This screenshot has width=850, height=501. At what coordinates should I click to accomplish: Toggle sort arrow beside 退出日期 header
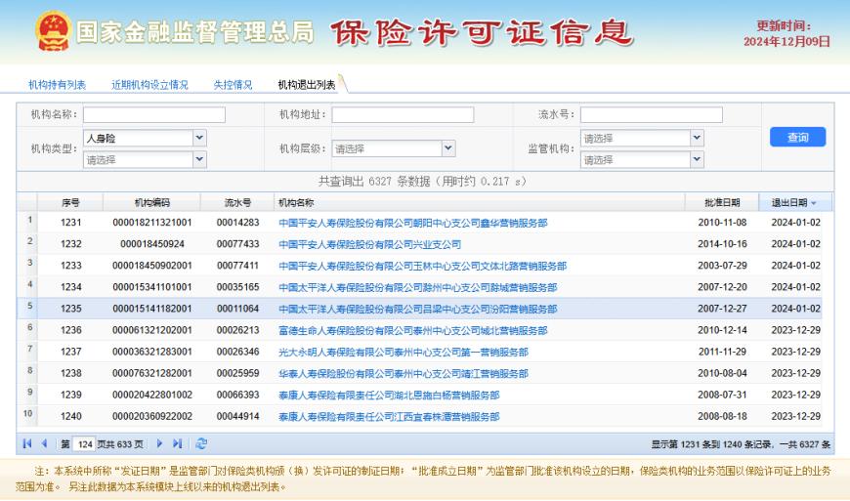click(814, 203)
